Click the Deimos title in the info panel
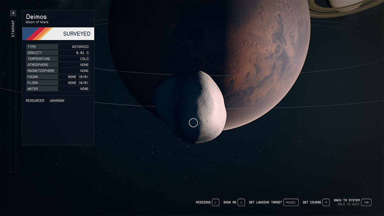 [36, 17]
